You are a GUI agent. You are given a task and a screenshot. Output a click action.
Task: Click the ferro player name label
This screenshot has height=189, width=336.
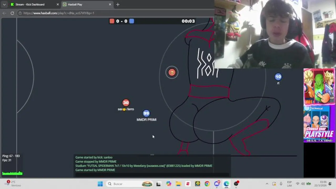point(126,109)
